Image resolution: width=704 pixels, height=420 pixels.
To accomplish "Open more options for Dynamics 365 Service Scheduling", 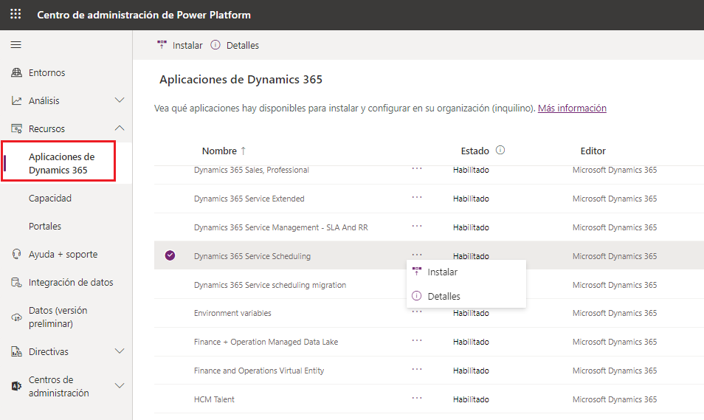I will point(417,255).
